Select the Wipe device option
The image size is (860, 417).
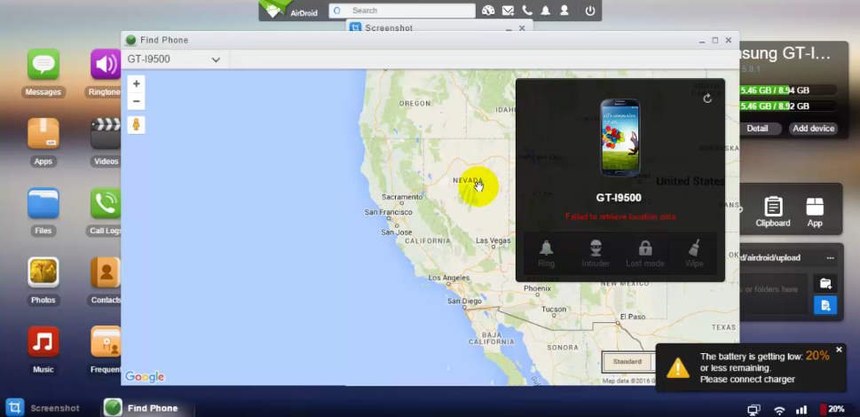point(694,254)
